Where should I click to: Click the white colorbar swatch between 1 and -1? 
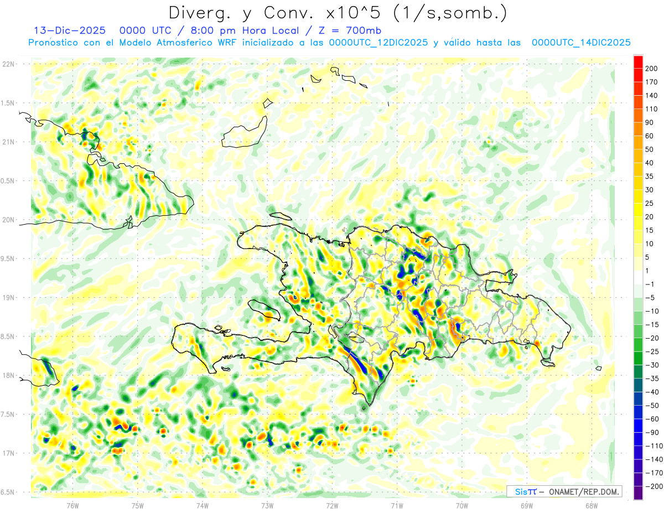[638, 277]
